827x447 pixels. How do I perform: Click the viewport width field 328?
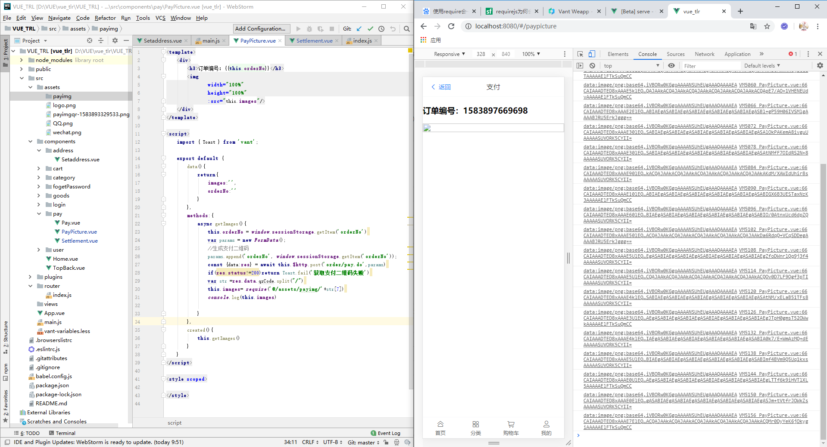tap(481, 54)
